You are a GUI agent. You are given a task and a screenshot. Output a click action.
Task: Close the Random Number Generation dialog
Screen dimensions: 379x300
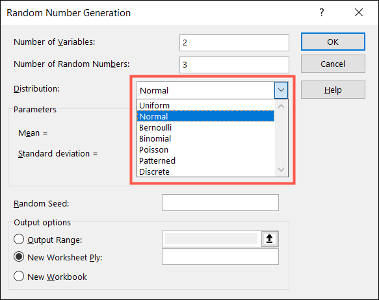tap(359, 12)
